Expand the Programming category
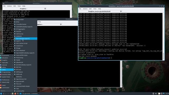169x95 pixels. pos(7,72)
